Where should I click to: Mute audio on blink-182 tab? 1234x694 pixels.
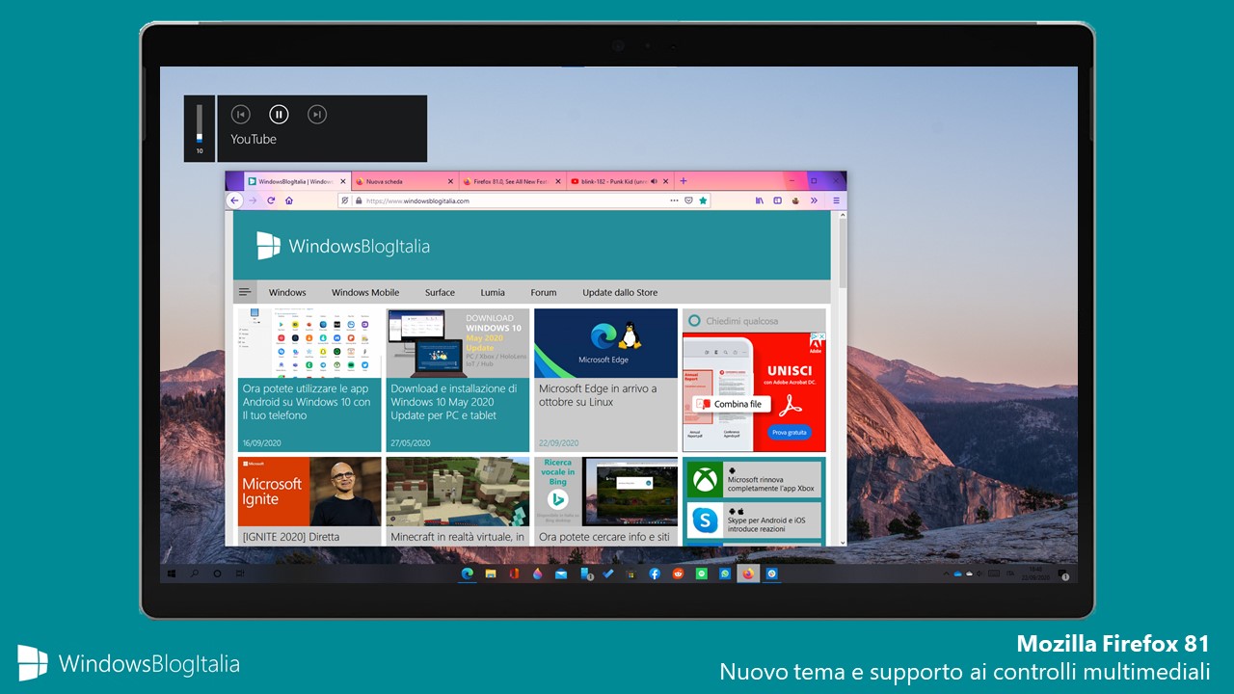coord(654,180)
